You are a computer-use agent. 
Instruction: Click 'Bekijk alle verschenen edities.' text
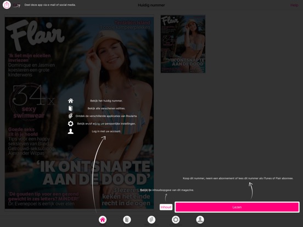106,109
